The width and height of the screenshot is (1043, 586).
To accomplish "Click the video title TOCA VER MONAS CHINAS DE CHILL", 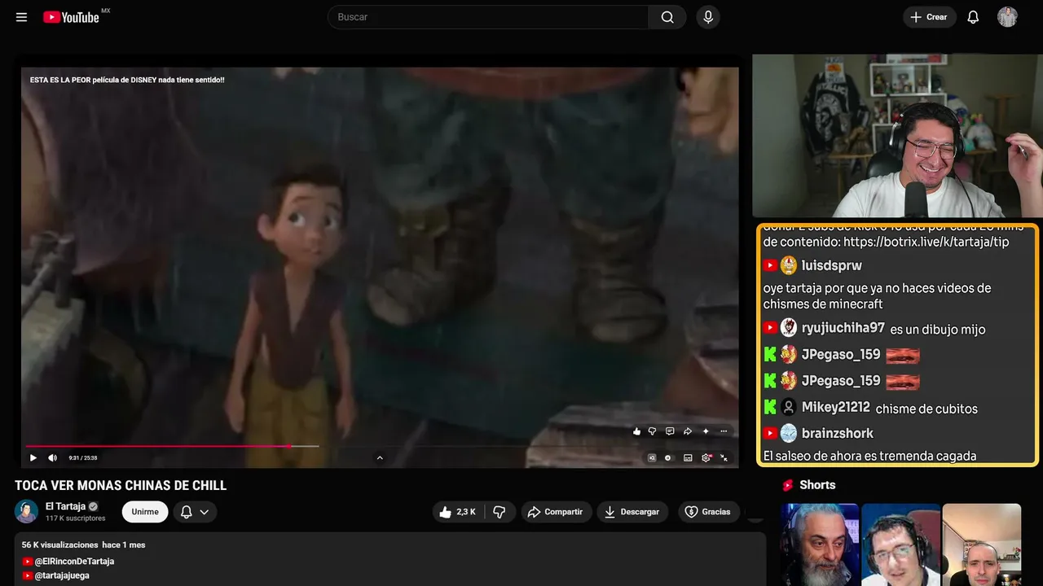I will [x=121, y=486].
